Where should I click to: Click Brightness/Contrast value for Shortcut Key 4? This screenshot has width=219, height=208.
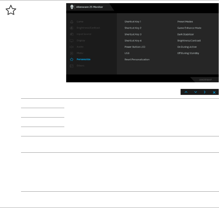[x=189, y=41]
